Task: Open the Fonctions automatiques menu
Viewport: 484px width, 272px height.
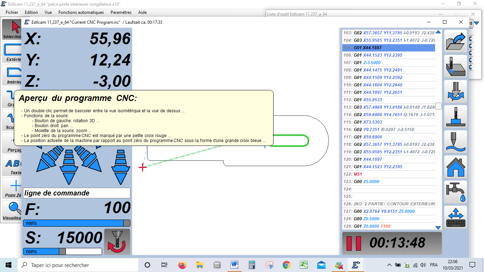Action: point(81,12)
